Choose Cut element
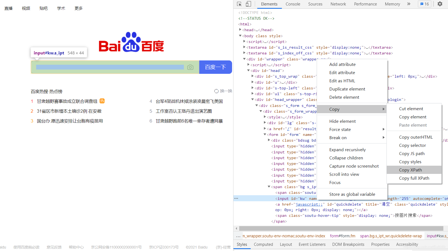448x251 pixels. 414,109
